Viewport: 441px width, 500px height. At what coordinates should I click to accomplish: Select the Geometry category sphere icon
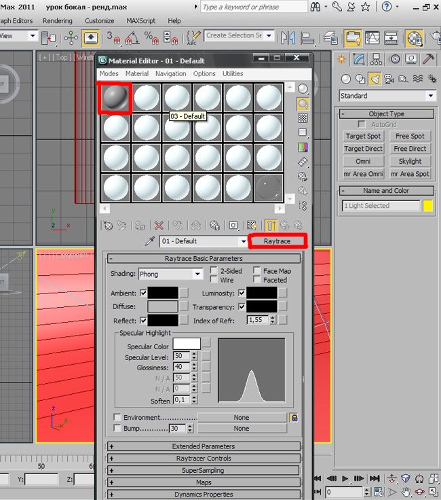point(346,79)
